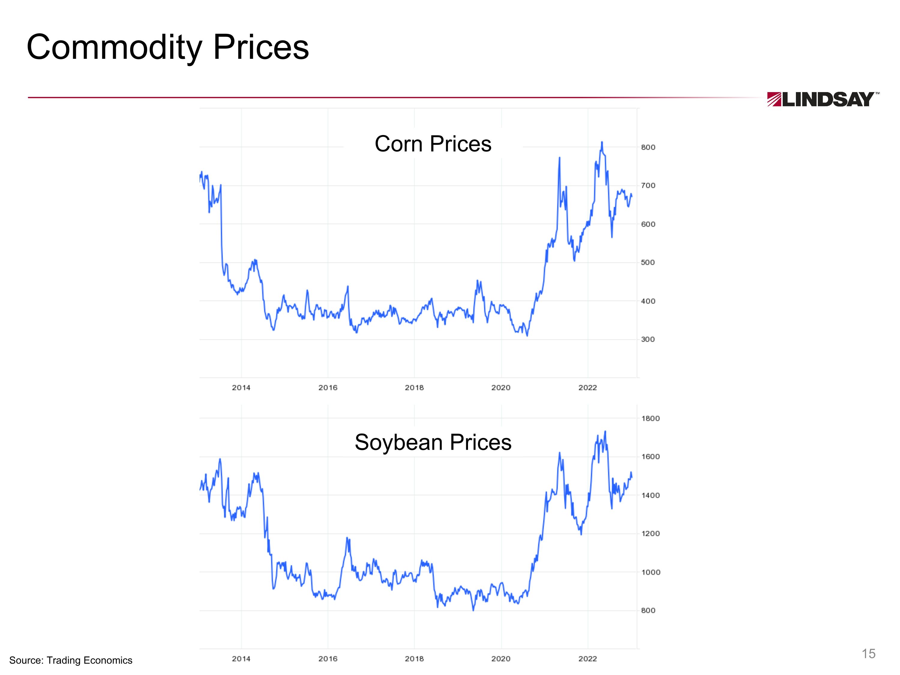
Task: Click the 1400 label on soybean chart axis
Action: 650,495
